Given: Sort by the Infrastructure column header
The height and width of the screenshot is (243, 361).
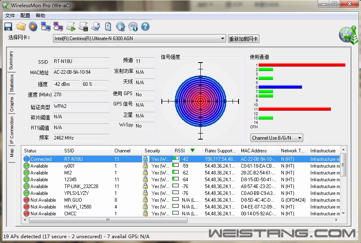Looking at the screenshot, I should [324, 151].
